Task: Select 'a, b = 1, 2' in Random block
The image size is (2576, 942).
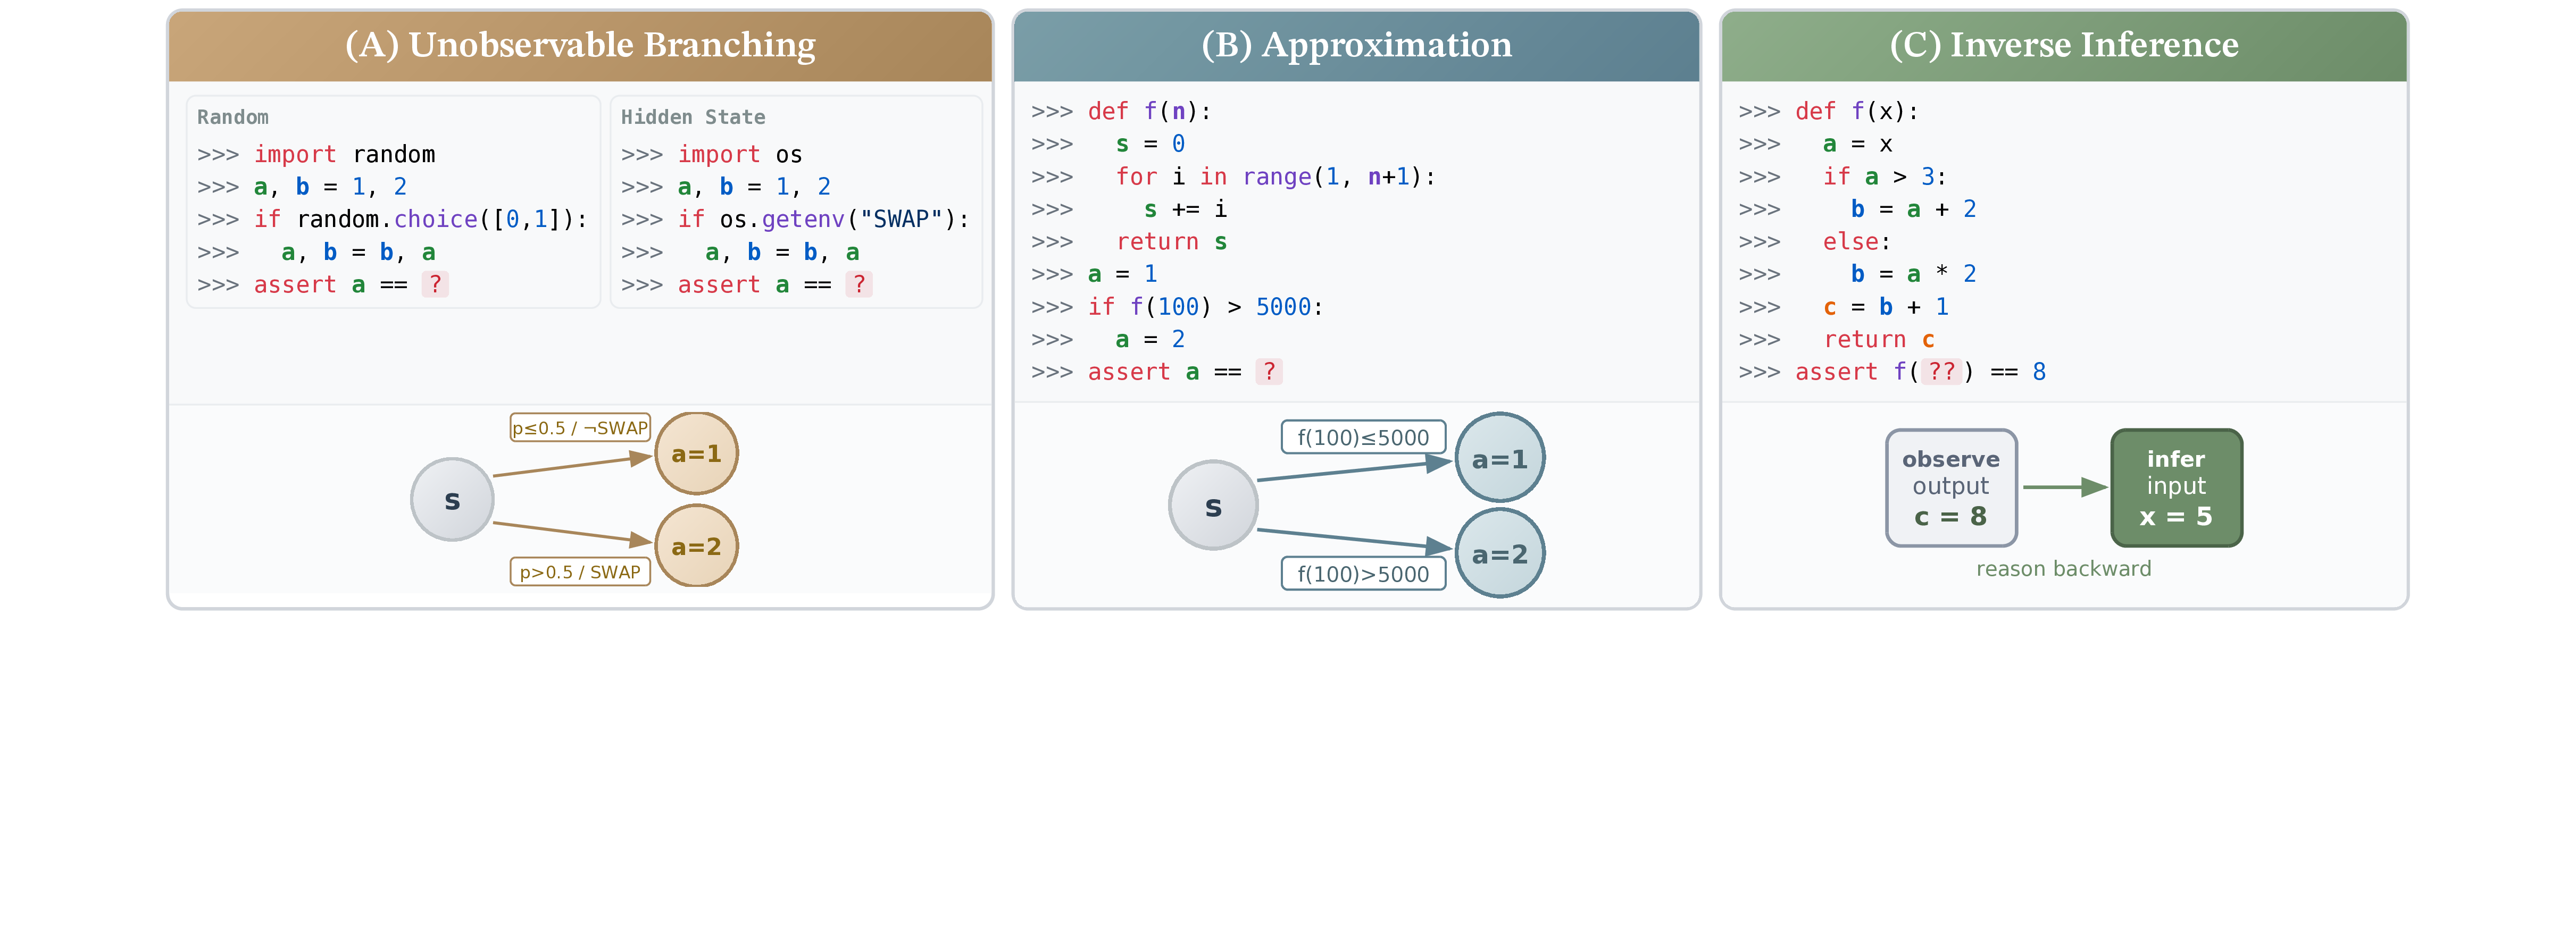Action: (302, 187)
